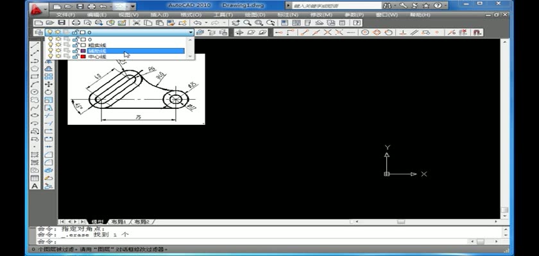539x256 pixels.
Task: Toggle freeze sun icon of 辅助线 layer
Action: [58, 51]
